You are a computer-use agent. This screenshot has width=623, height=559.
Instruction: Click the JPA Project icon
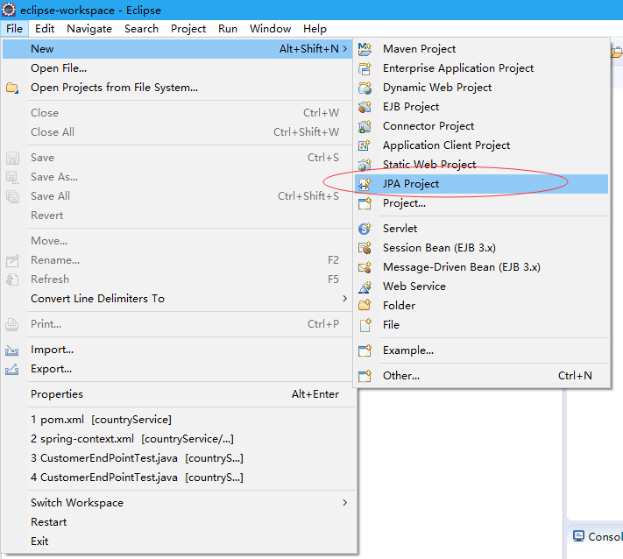365,184
